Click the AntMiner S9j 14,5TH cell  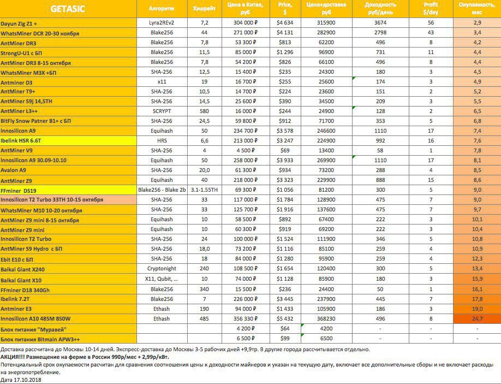click(x=68, y=102)
